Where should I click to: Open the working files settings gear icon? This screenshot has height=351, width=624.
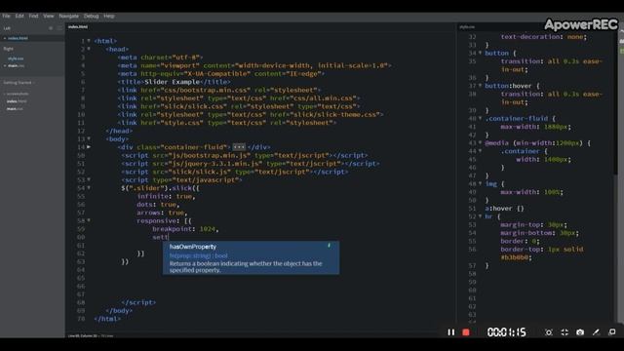pos(51,28)
